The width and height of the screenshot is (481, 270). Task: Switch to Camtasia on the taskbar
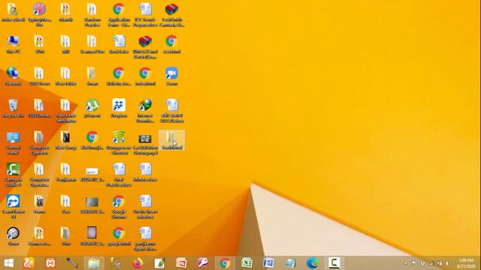click(x=334, y=263)
